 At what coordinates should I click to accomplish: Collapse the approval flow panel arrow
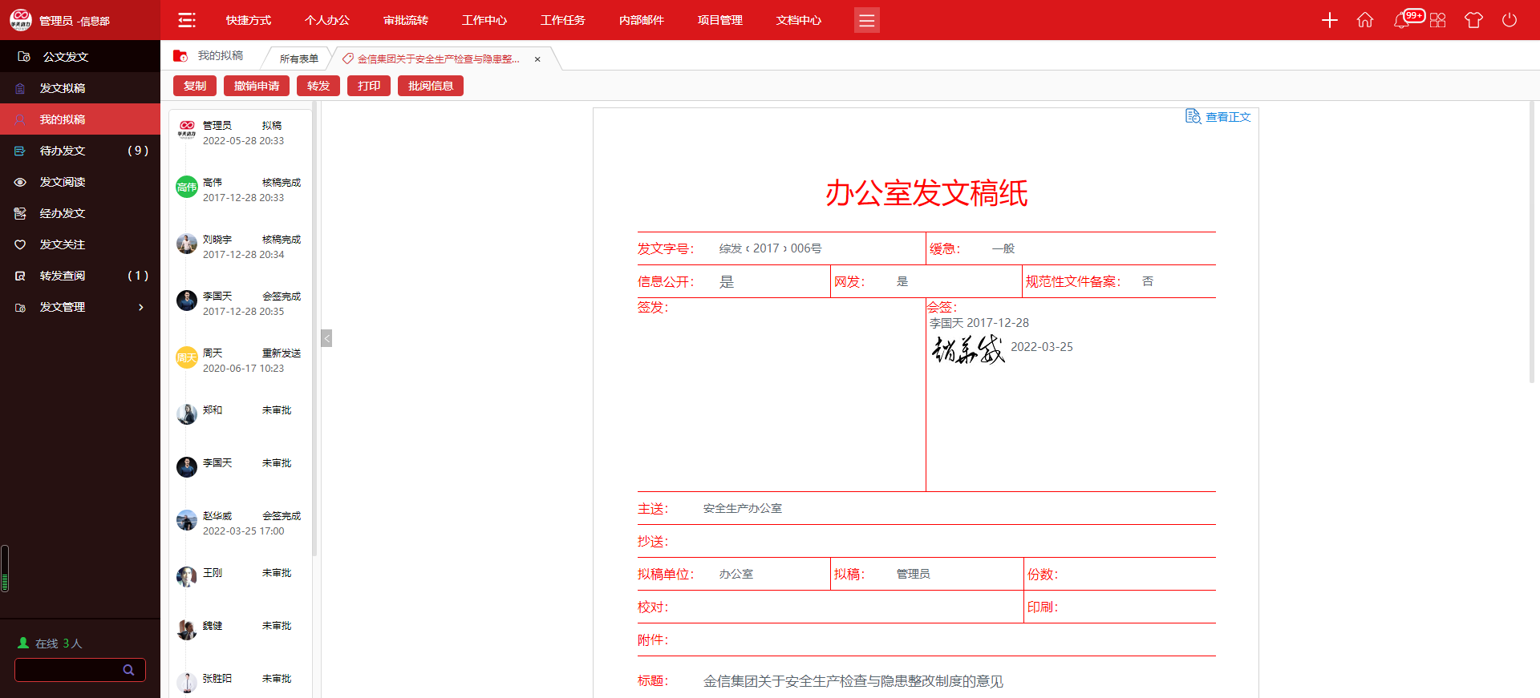pos(326,338)
